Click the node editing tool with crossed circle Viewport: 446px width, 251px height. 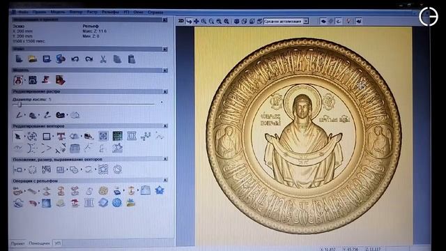[32, 137]
